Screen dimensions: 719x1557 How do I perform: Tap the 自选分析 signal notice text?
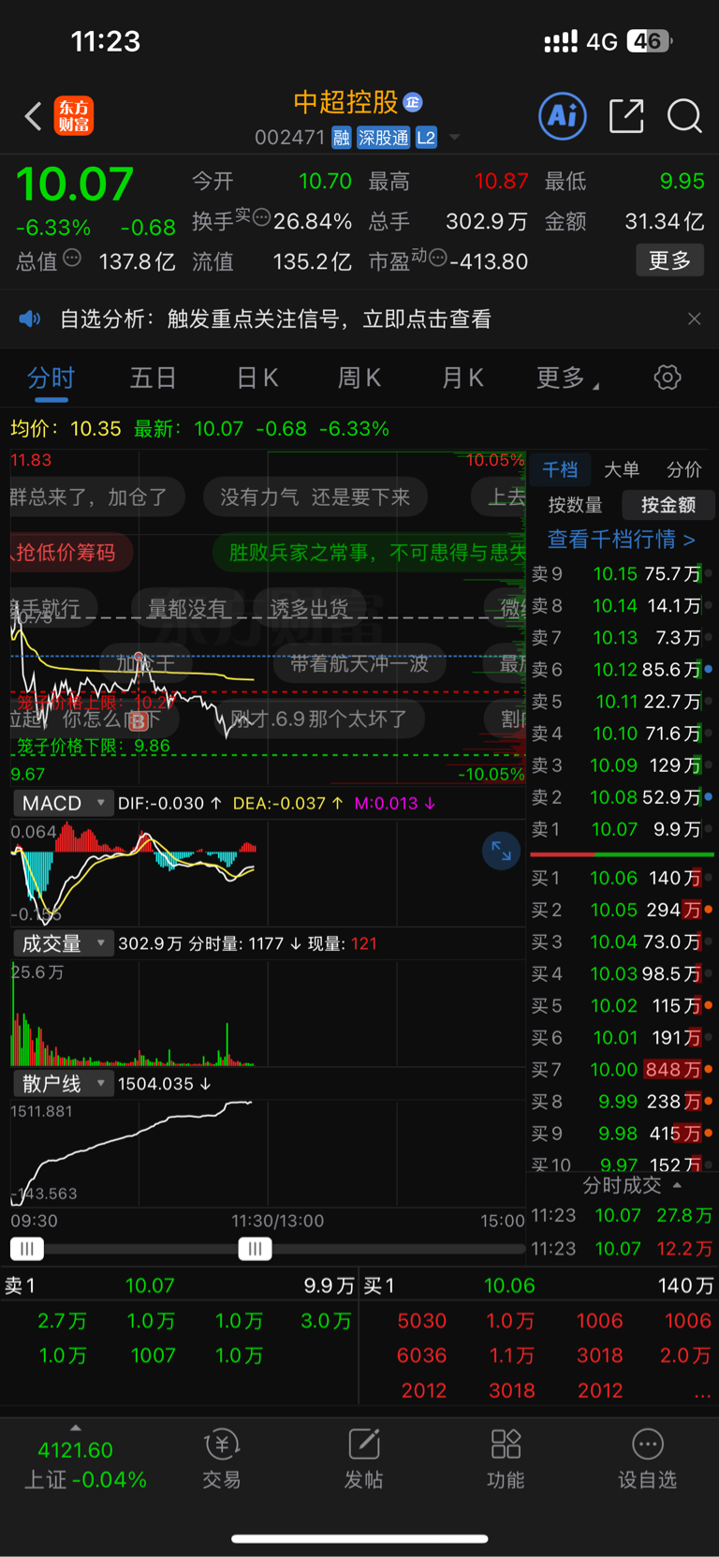(x=275, y=319)
